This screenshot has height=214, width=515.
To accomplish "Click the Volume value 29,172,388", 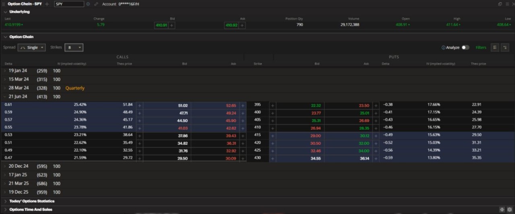I will pos(350,25).
